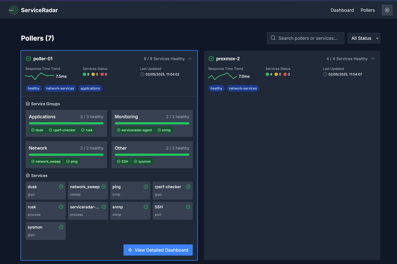
Task: Click the clock icon beside proxmox-2 last updated
Action: [325, 74]
